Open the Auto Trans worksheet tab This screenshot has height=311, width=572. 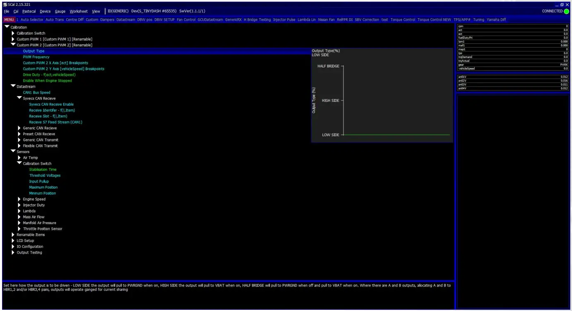coord(55,19)
